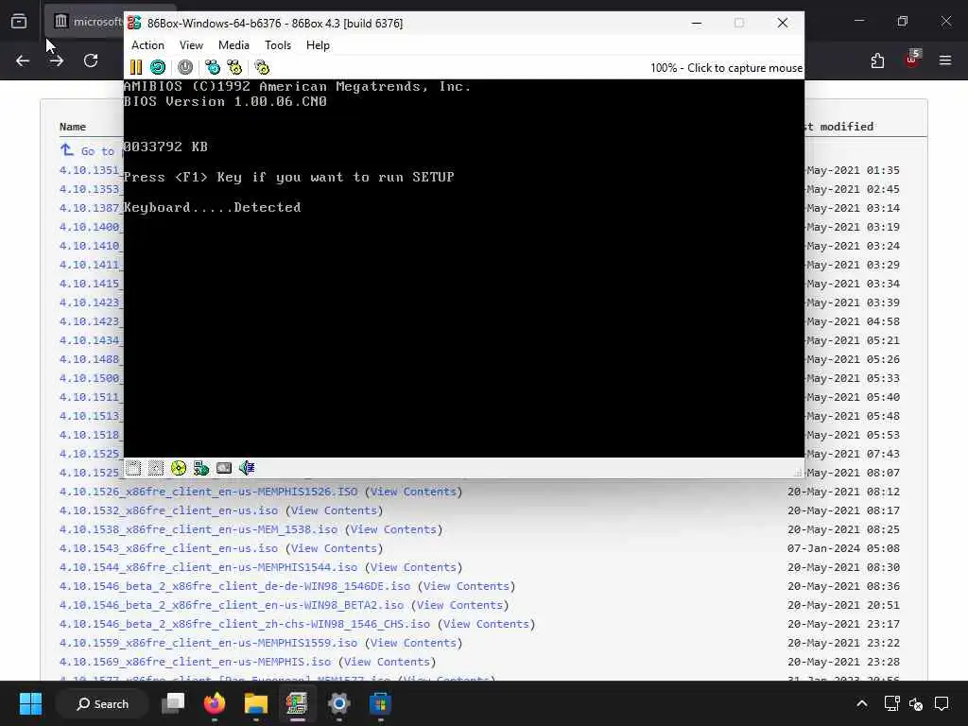Screen dimensions: 968x726
Task: Hard reset the emulated machine
Action: point(158,67)
